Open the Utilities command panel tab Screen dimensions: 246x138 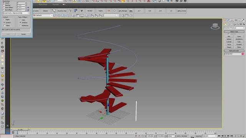pos(243,20)
